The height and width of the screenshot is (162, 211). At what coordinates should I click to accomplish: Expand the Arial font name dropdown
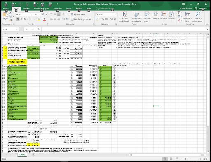pyautogui.click(x=33, y=14)
